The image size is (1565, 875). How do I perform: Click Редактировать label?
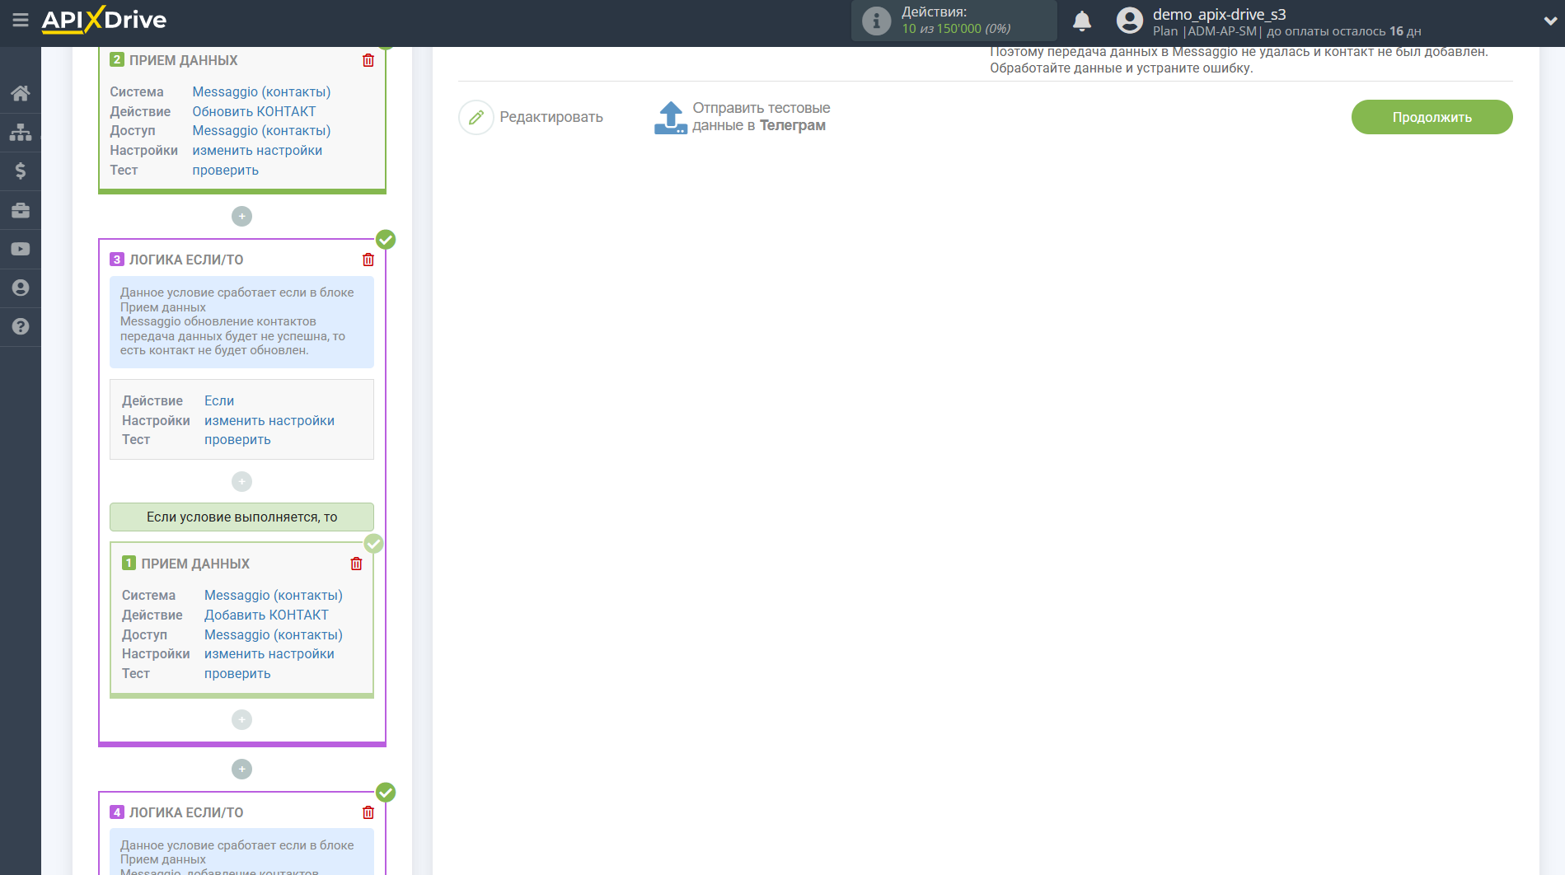coord(551,117)
